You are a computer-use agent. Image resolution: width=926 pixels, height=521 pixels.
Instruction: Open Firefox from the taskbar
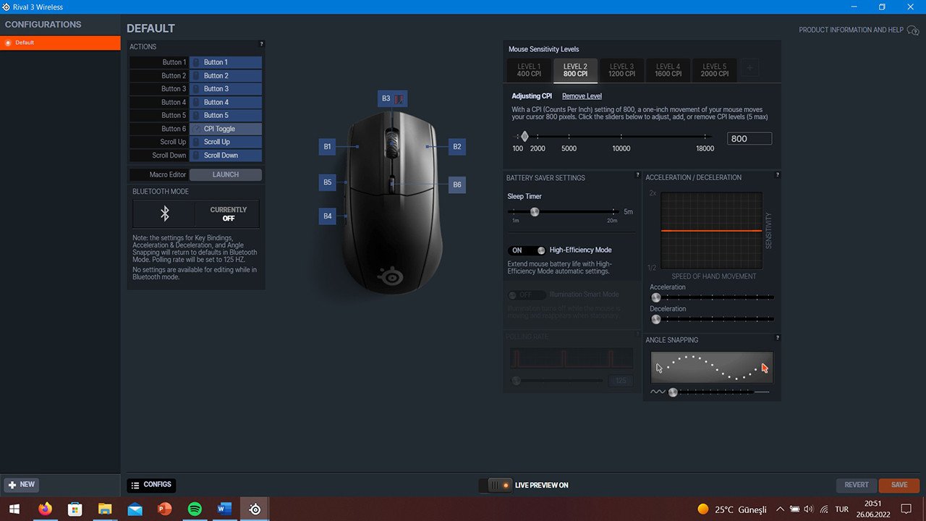pos(46,509)
